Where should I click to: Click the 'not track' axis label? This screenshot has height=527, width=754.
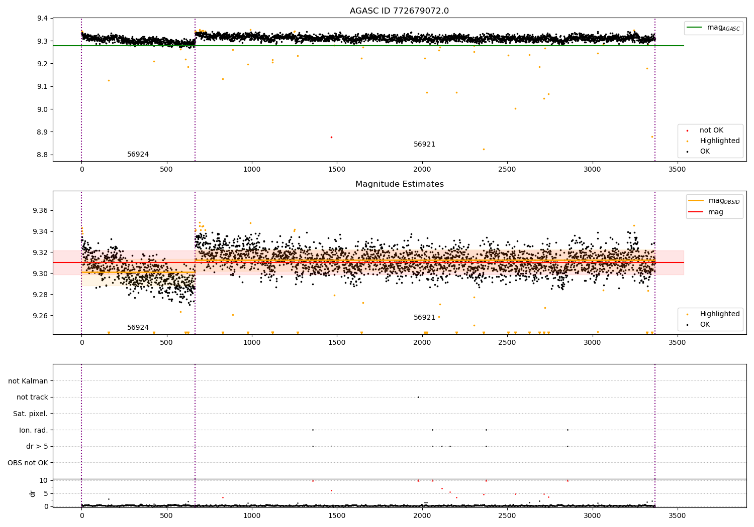[32, 398]
